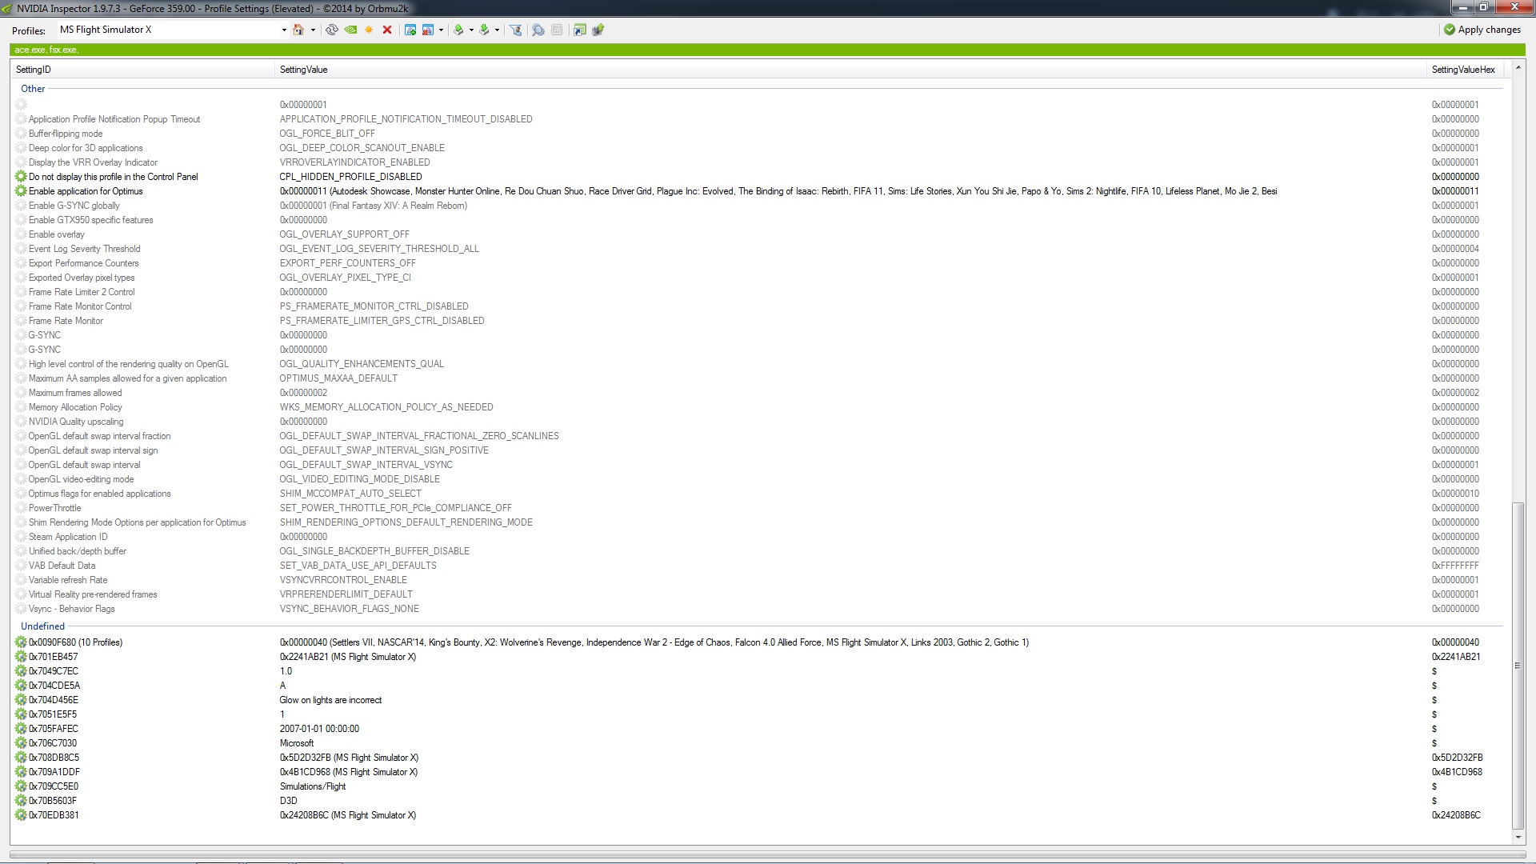Viewport: 1536px width, 864px height.
Task: Click the green NVIDIA restore defaults icon
Action: (350, 30)
